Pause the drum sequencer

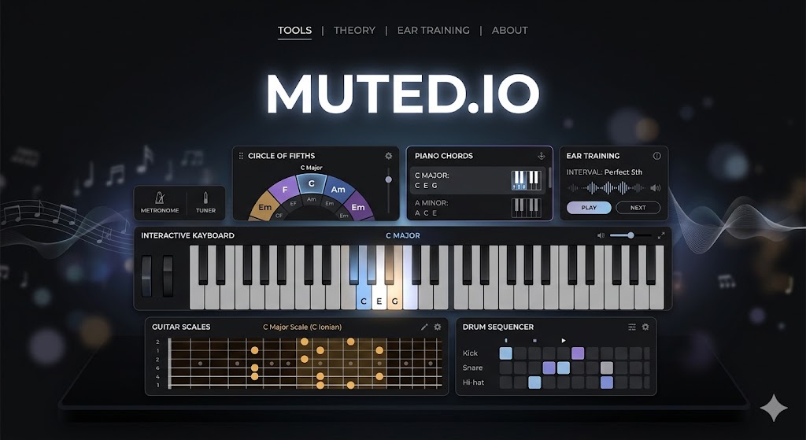(x=506, y=340)
